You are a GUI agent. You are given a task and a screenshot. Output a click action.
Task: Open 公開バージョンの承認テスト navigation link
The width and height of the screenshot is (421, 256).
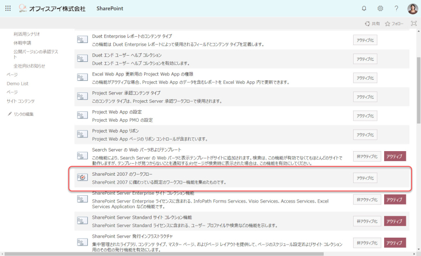click(36, 54)
